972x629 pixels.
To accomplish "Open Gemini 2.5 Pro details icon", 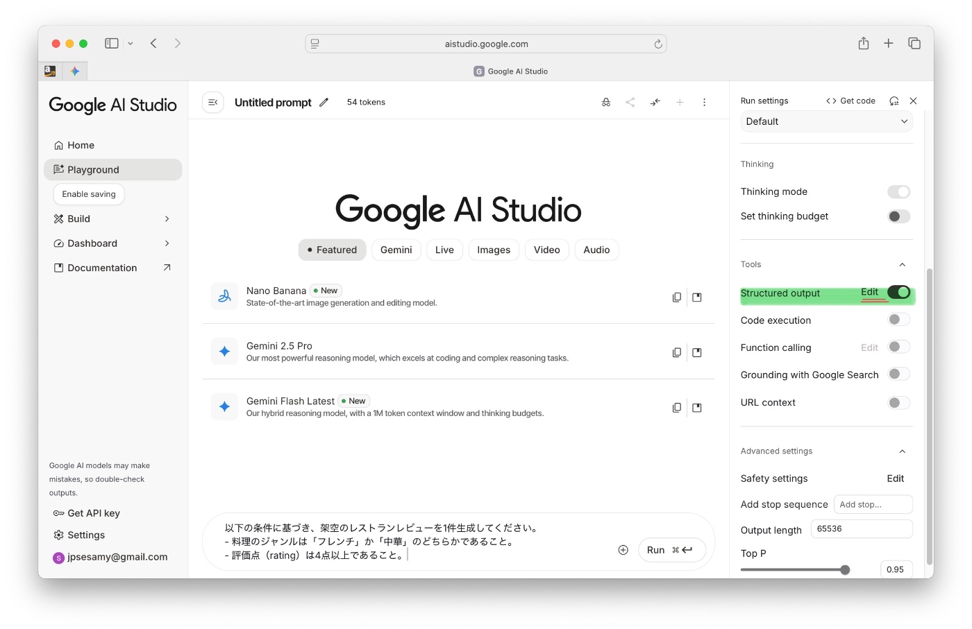I will point(697,352).
